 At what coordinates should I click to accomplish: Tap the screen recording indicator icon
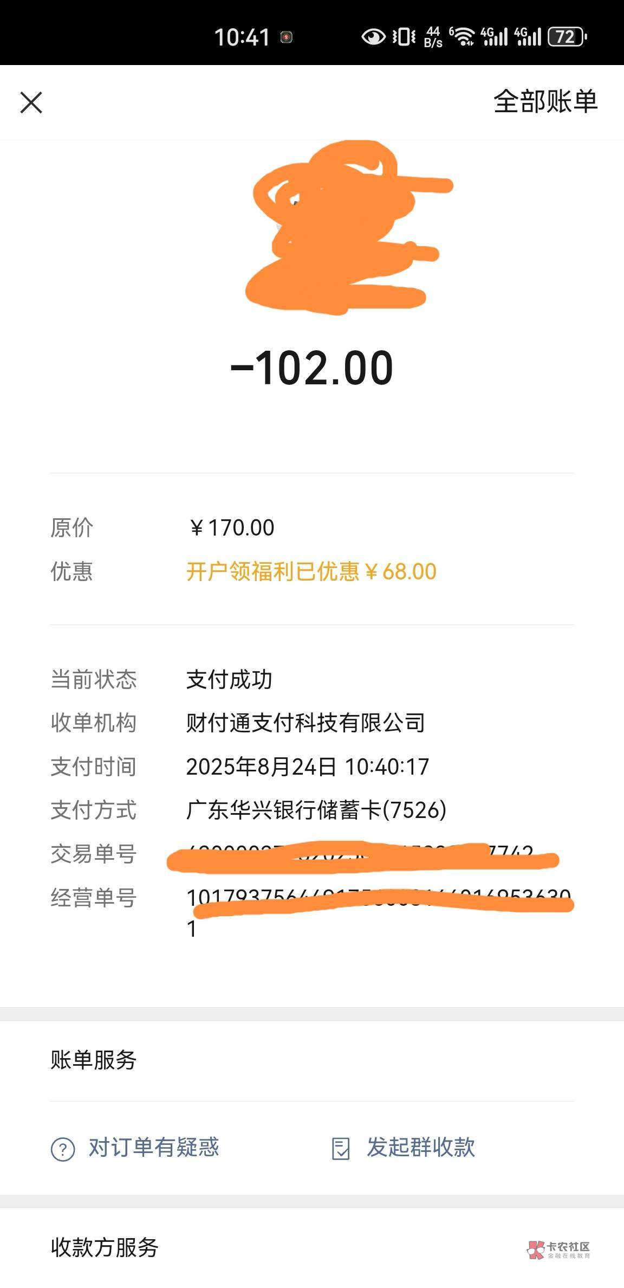pyautogui.click(x=287, y=37)
